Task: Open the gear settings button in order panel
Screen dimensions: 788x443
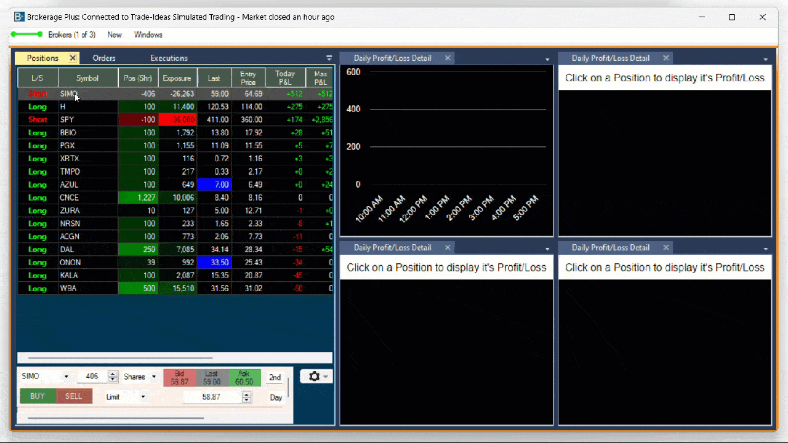Action: point(316,376)
